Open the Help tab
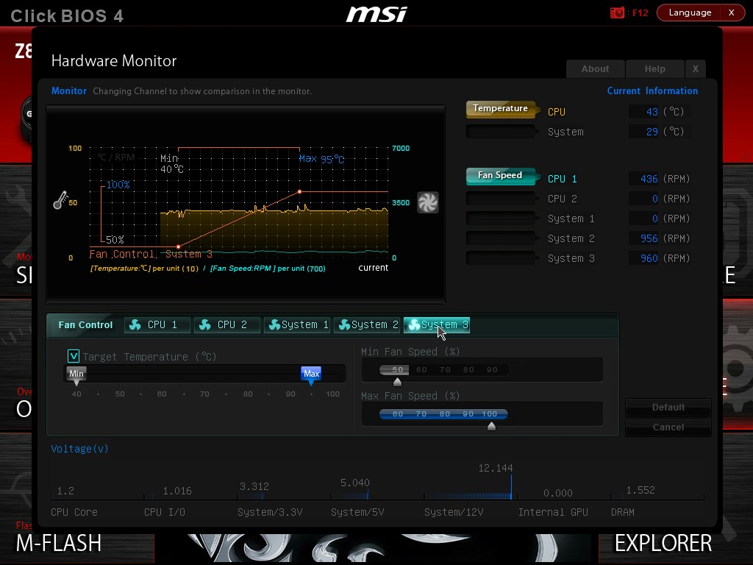 (655, 68)
